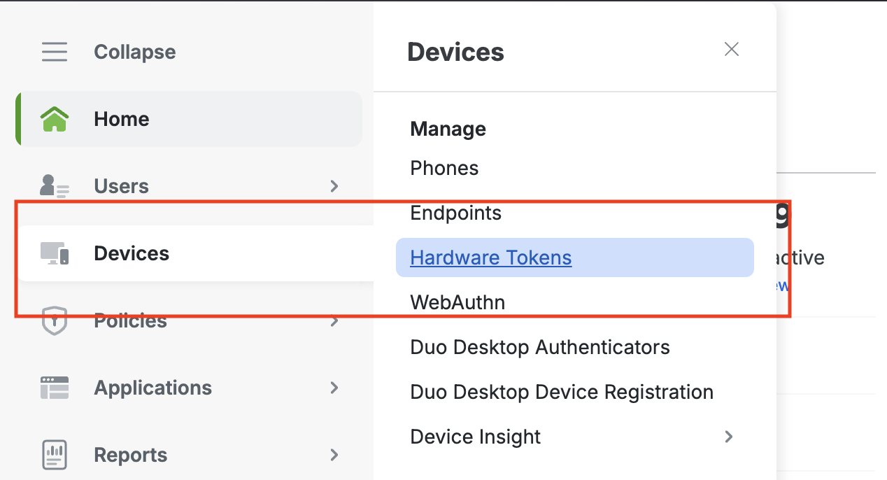The height and width of the screenshot is (480, 887).
Task: Click the collapse sidebar hamburger icon
Action: [x=55, y=51]
